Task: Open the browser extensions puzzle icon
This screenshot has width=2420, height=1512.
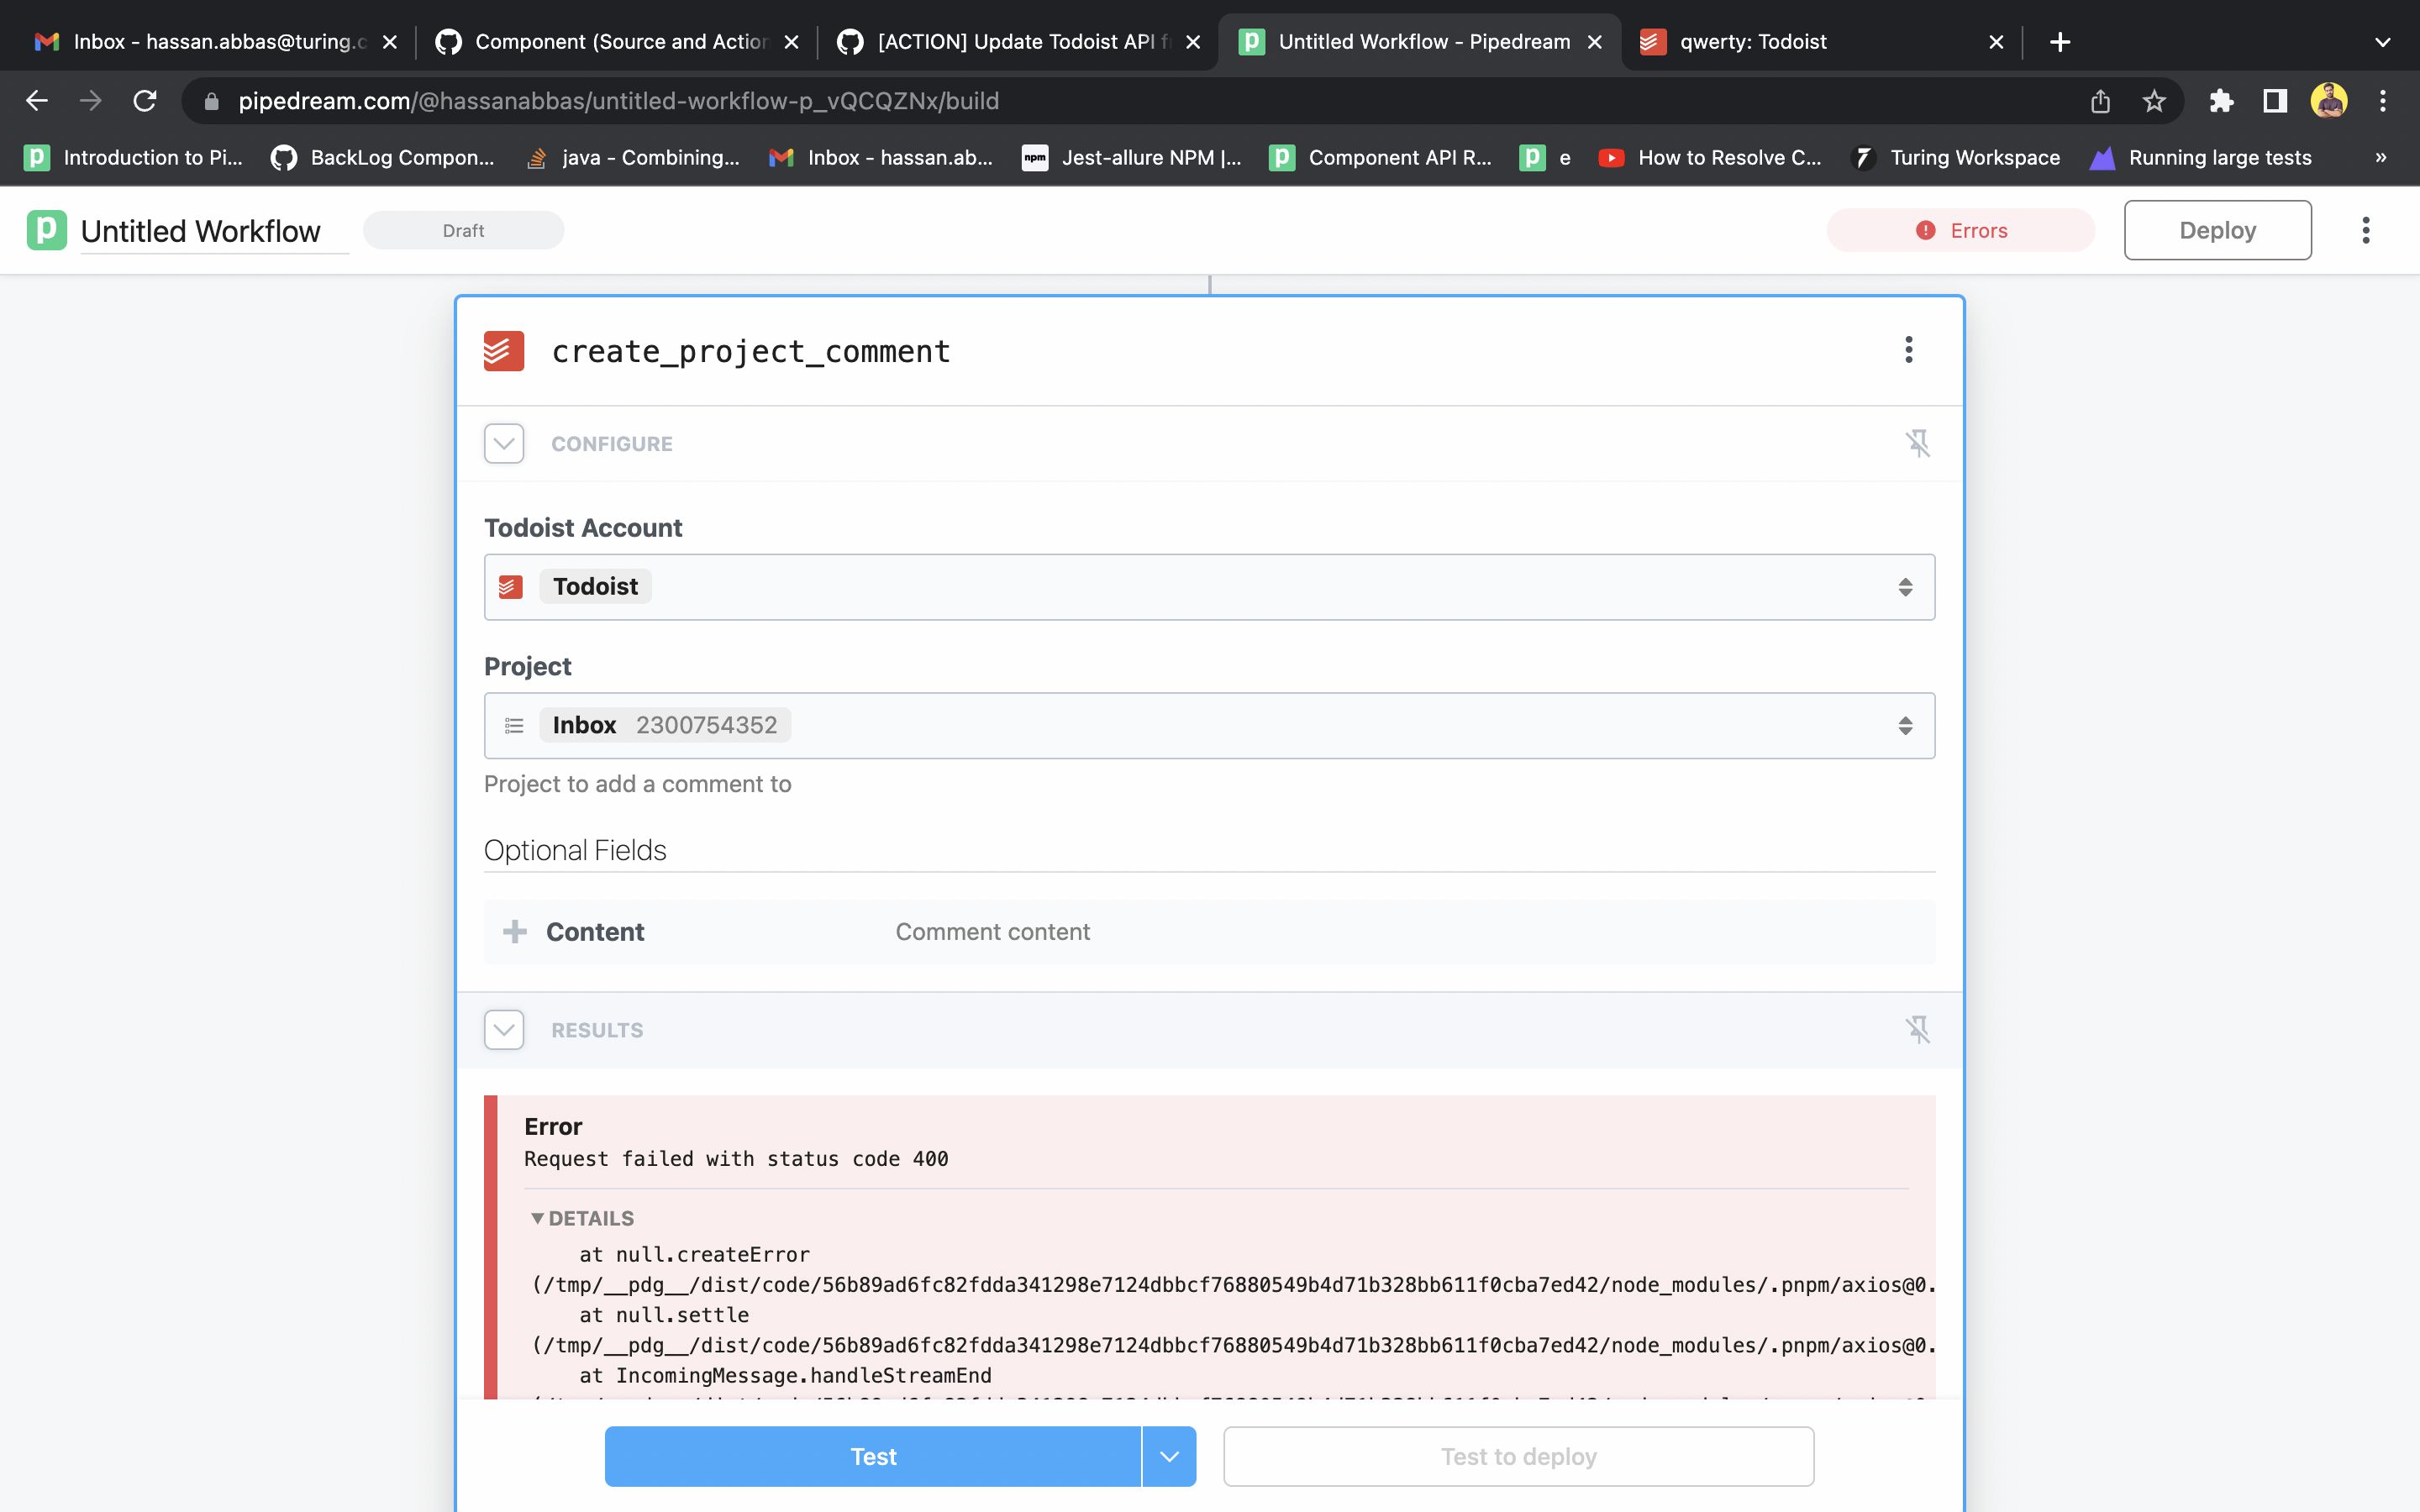Action: [2222, 101]
